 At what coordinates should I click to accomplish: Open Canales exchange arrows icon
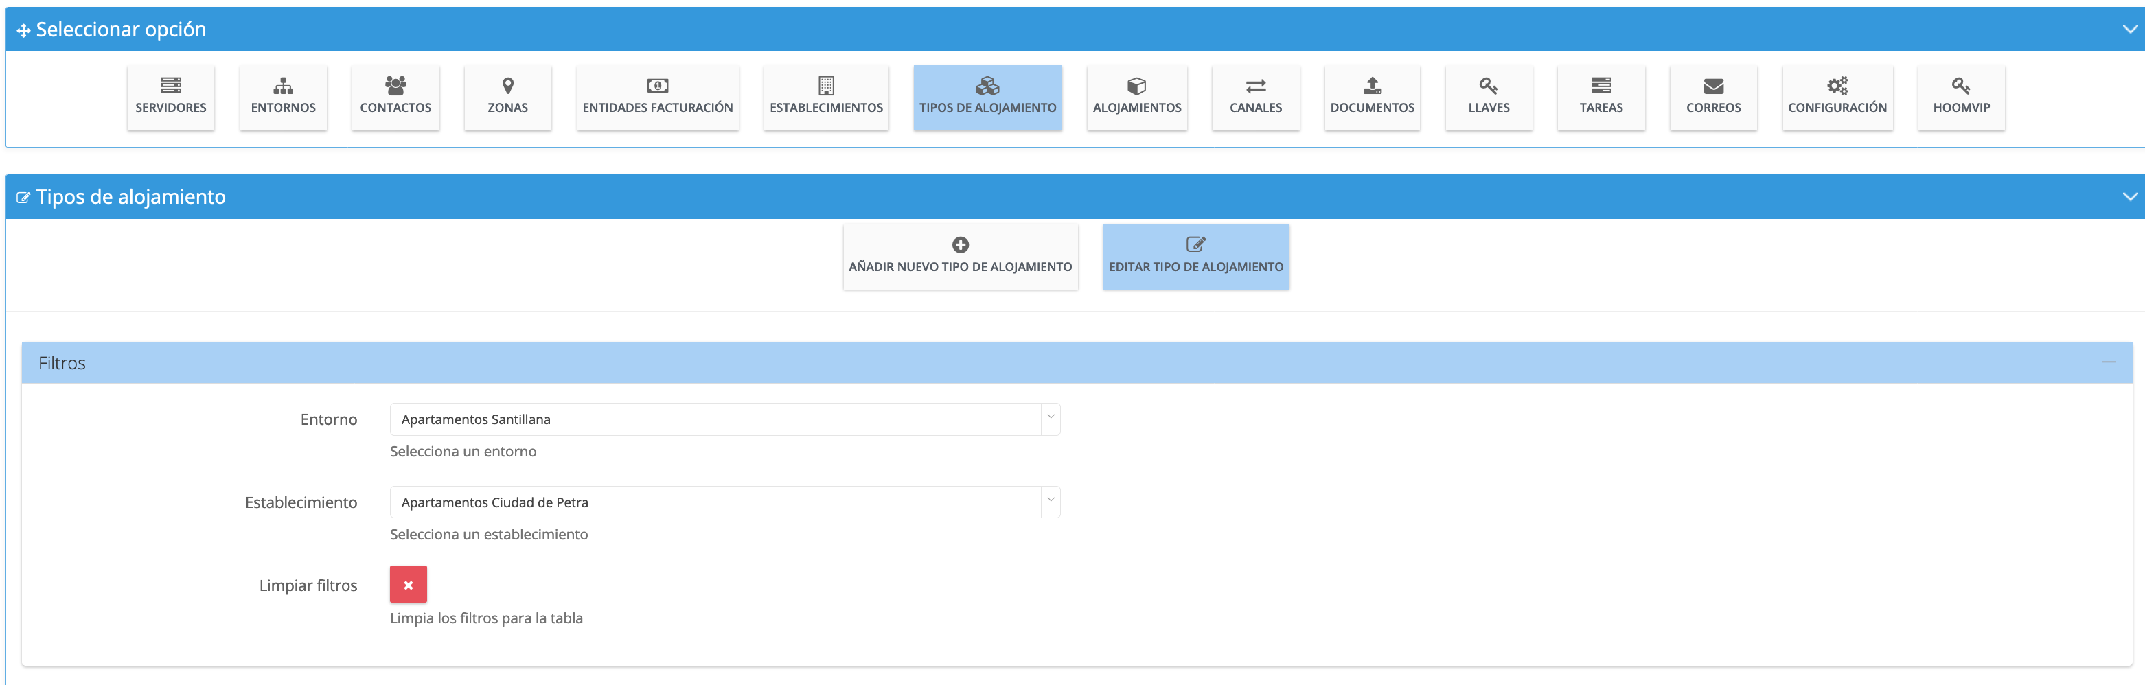(x=1256, y=86)
